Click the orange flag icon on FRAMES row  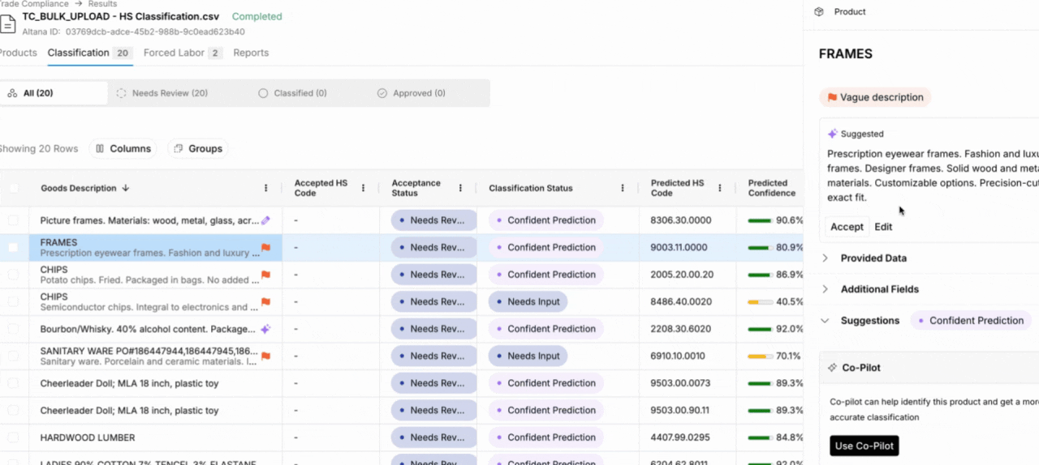click(265, 248)
